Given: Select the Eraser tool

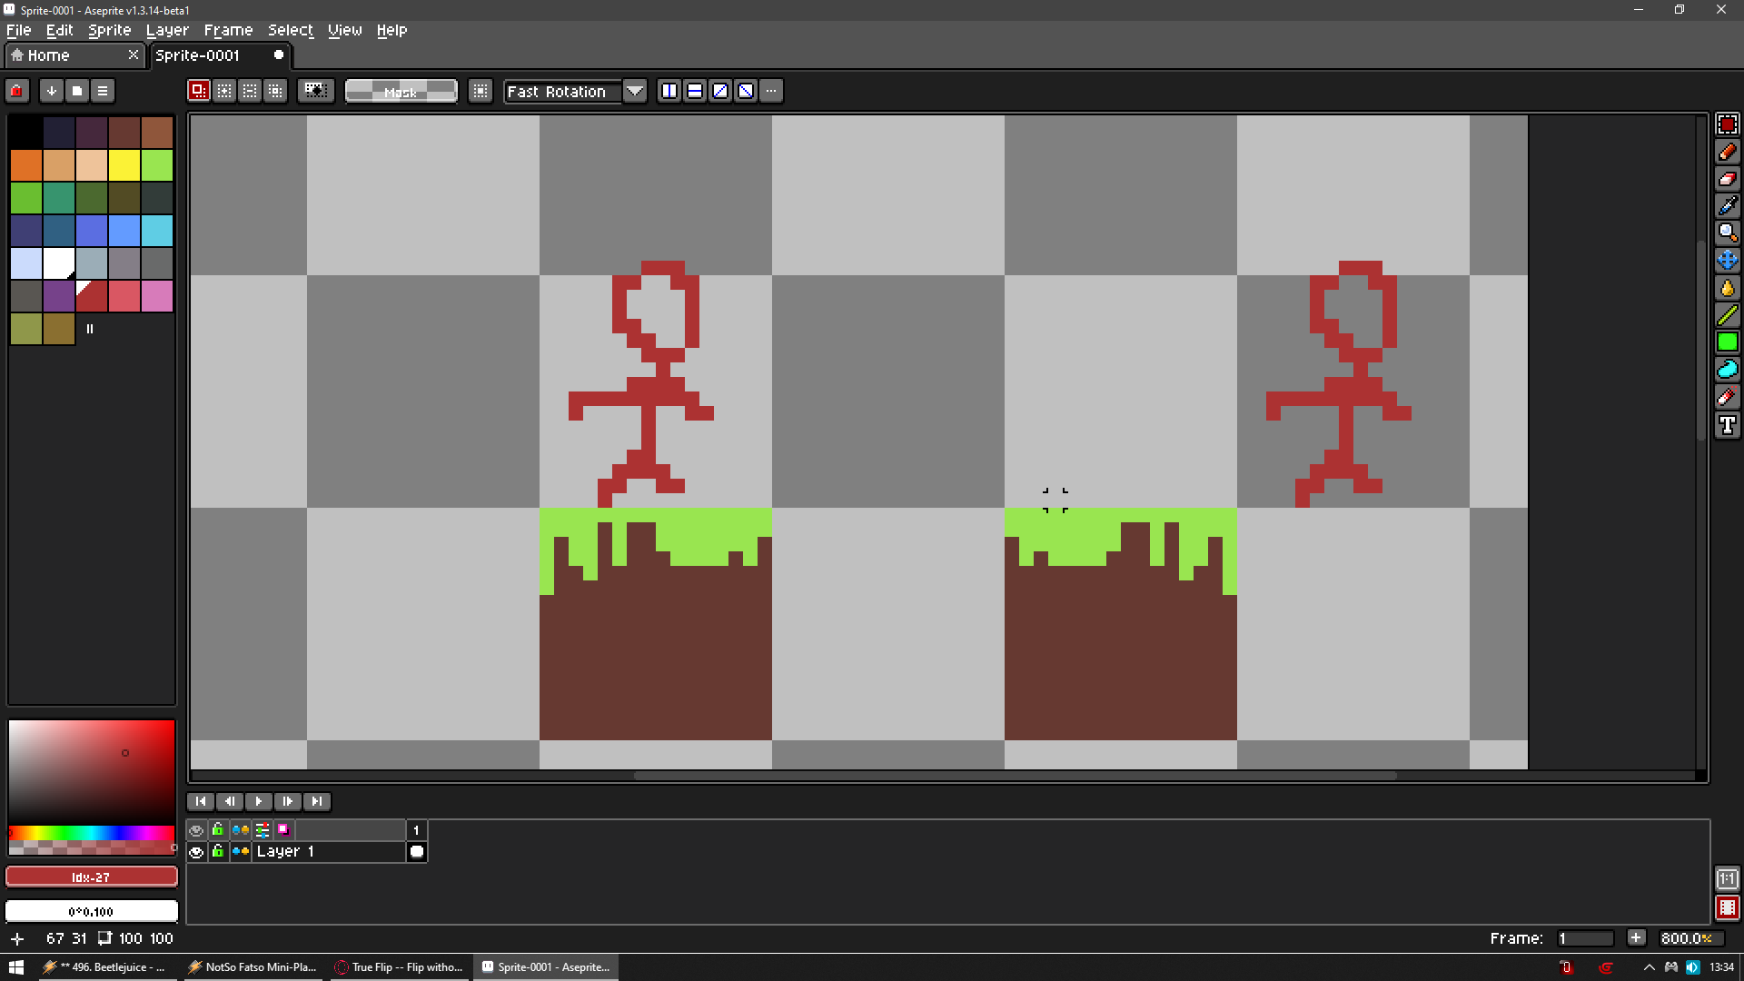Looking at the screenshot, I should point(1727,179).
